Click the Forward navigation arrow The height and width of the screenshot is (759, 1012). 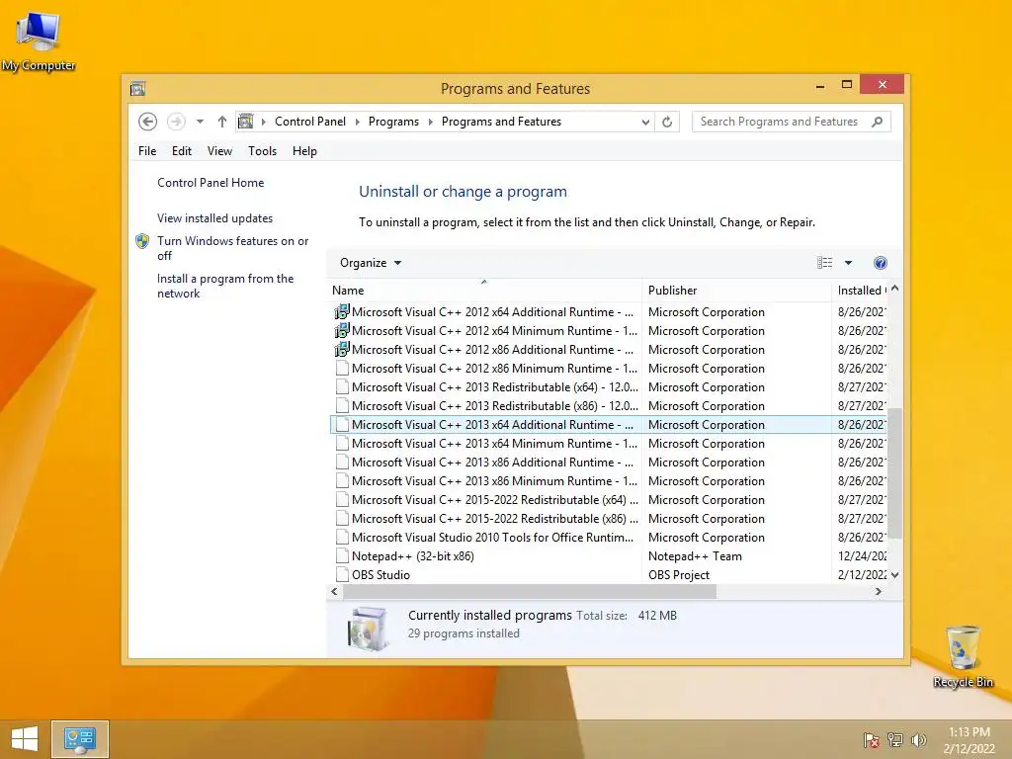point(176,122)
